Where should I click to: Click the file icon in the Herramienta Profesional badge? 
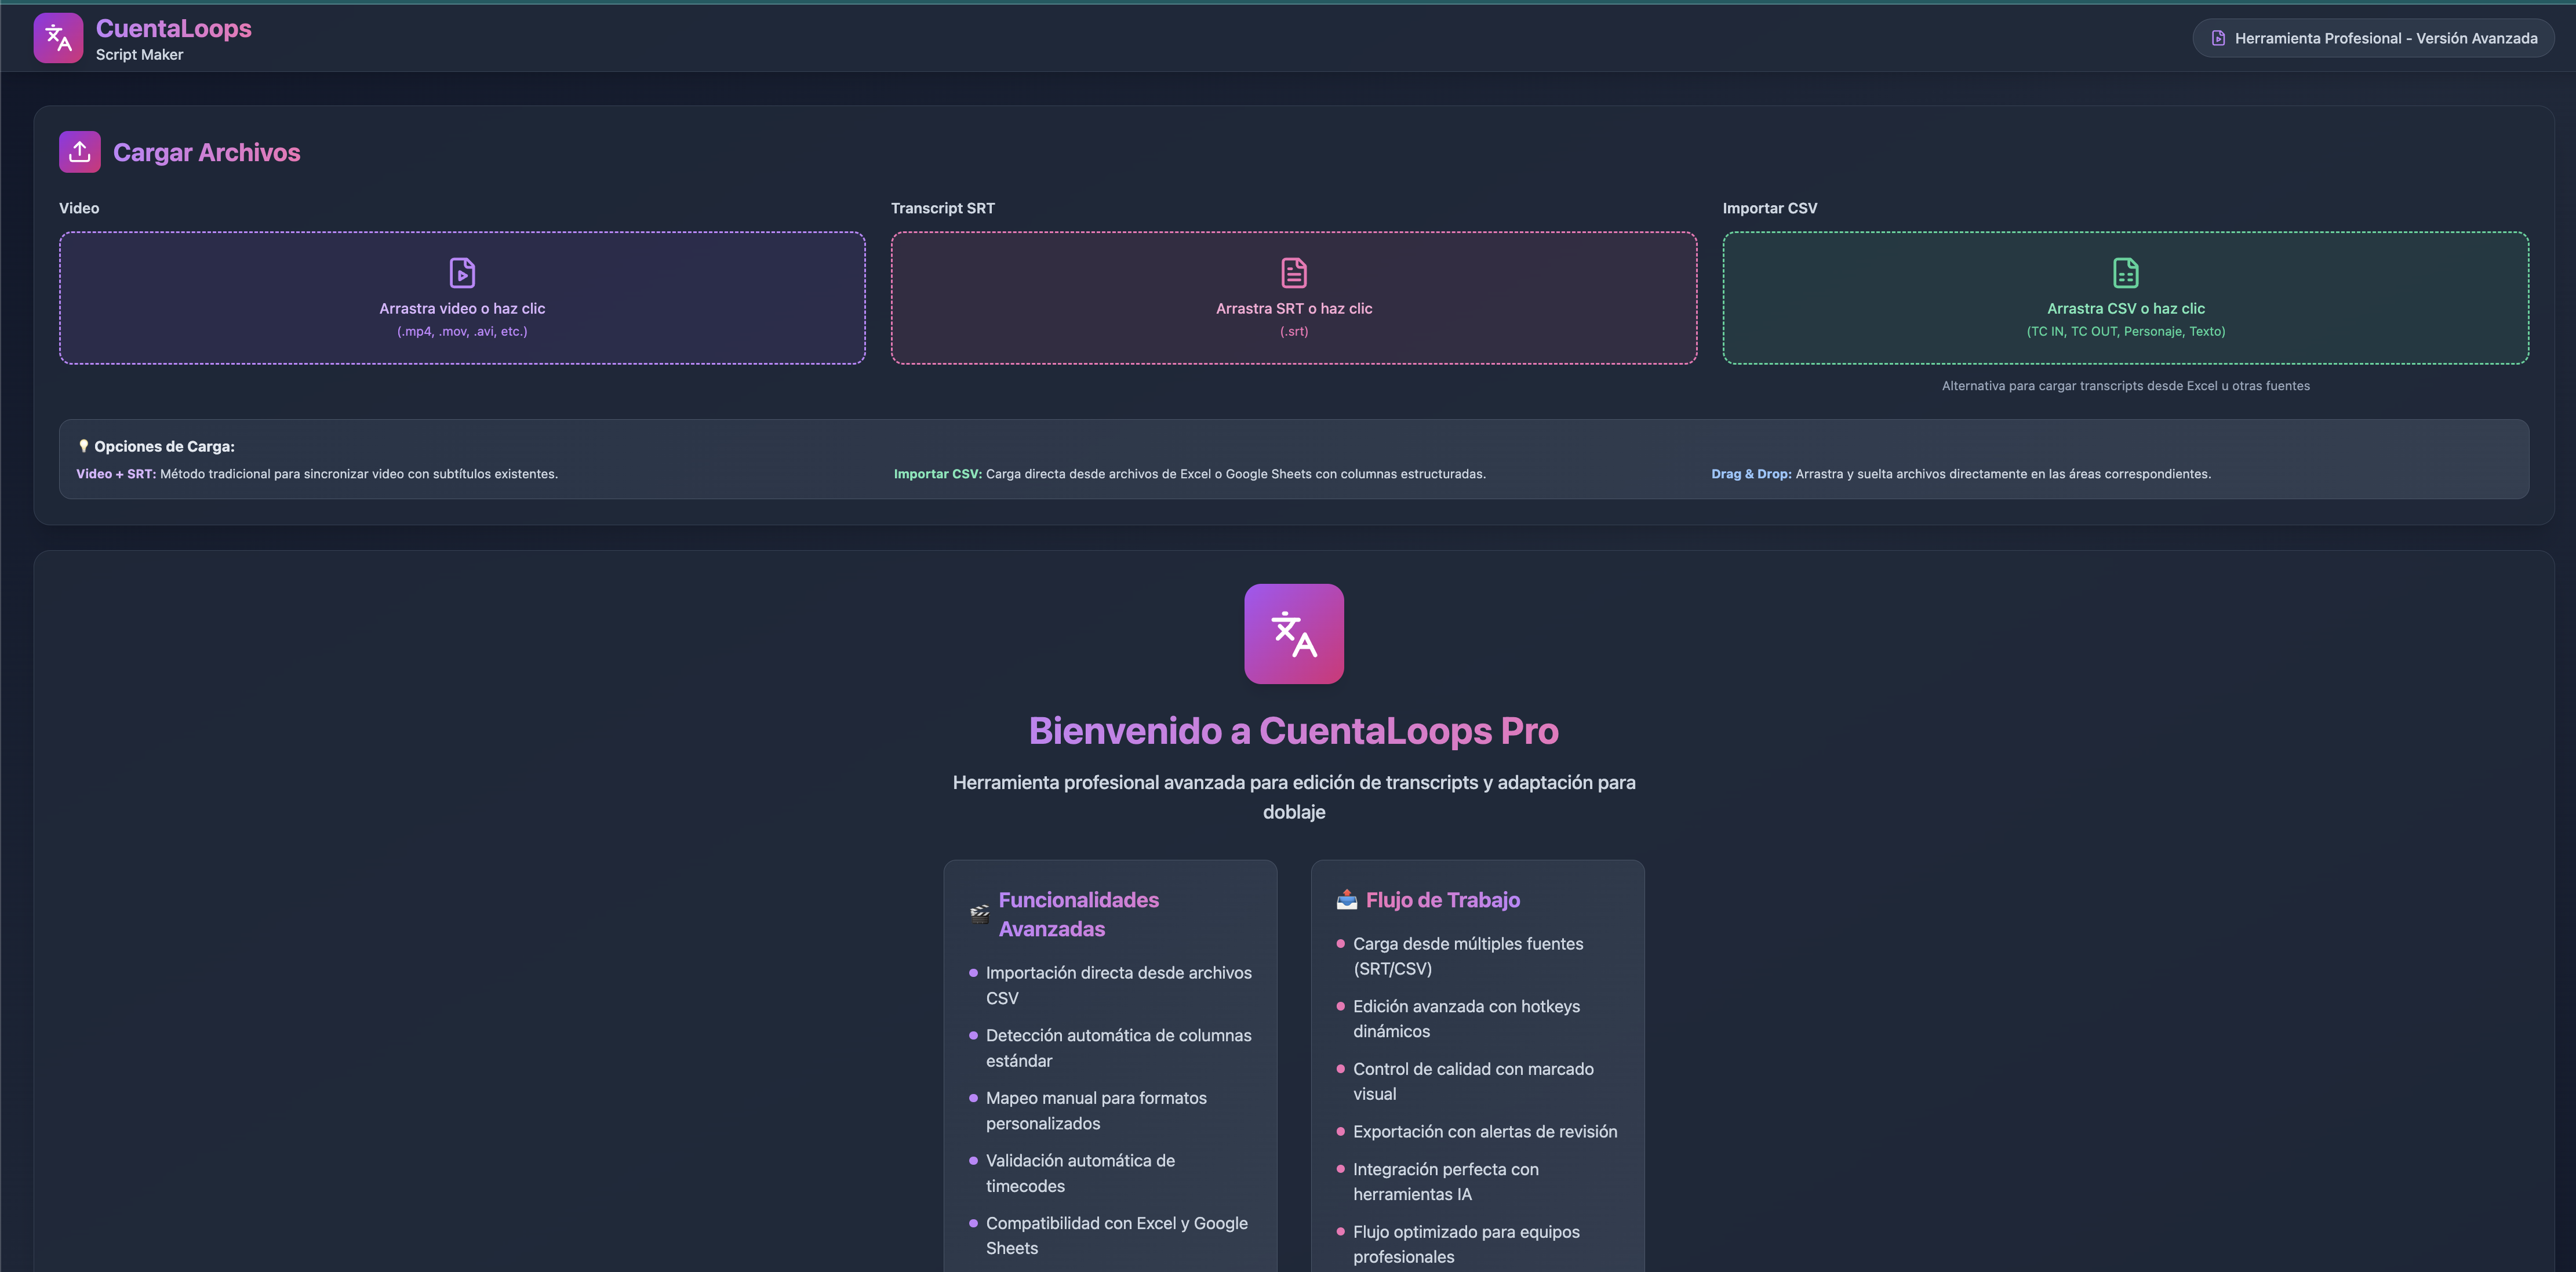2218,38
